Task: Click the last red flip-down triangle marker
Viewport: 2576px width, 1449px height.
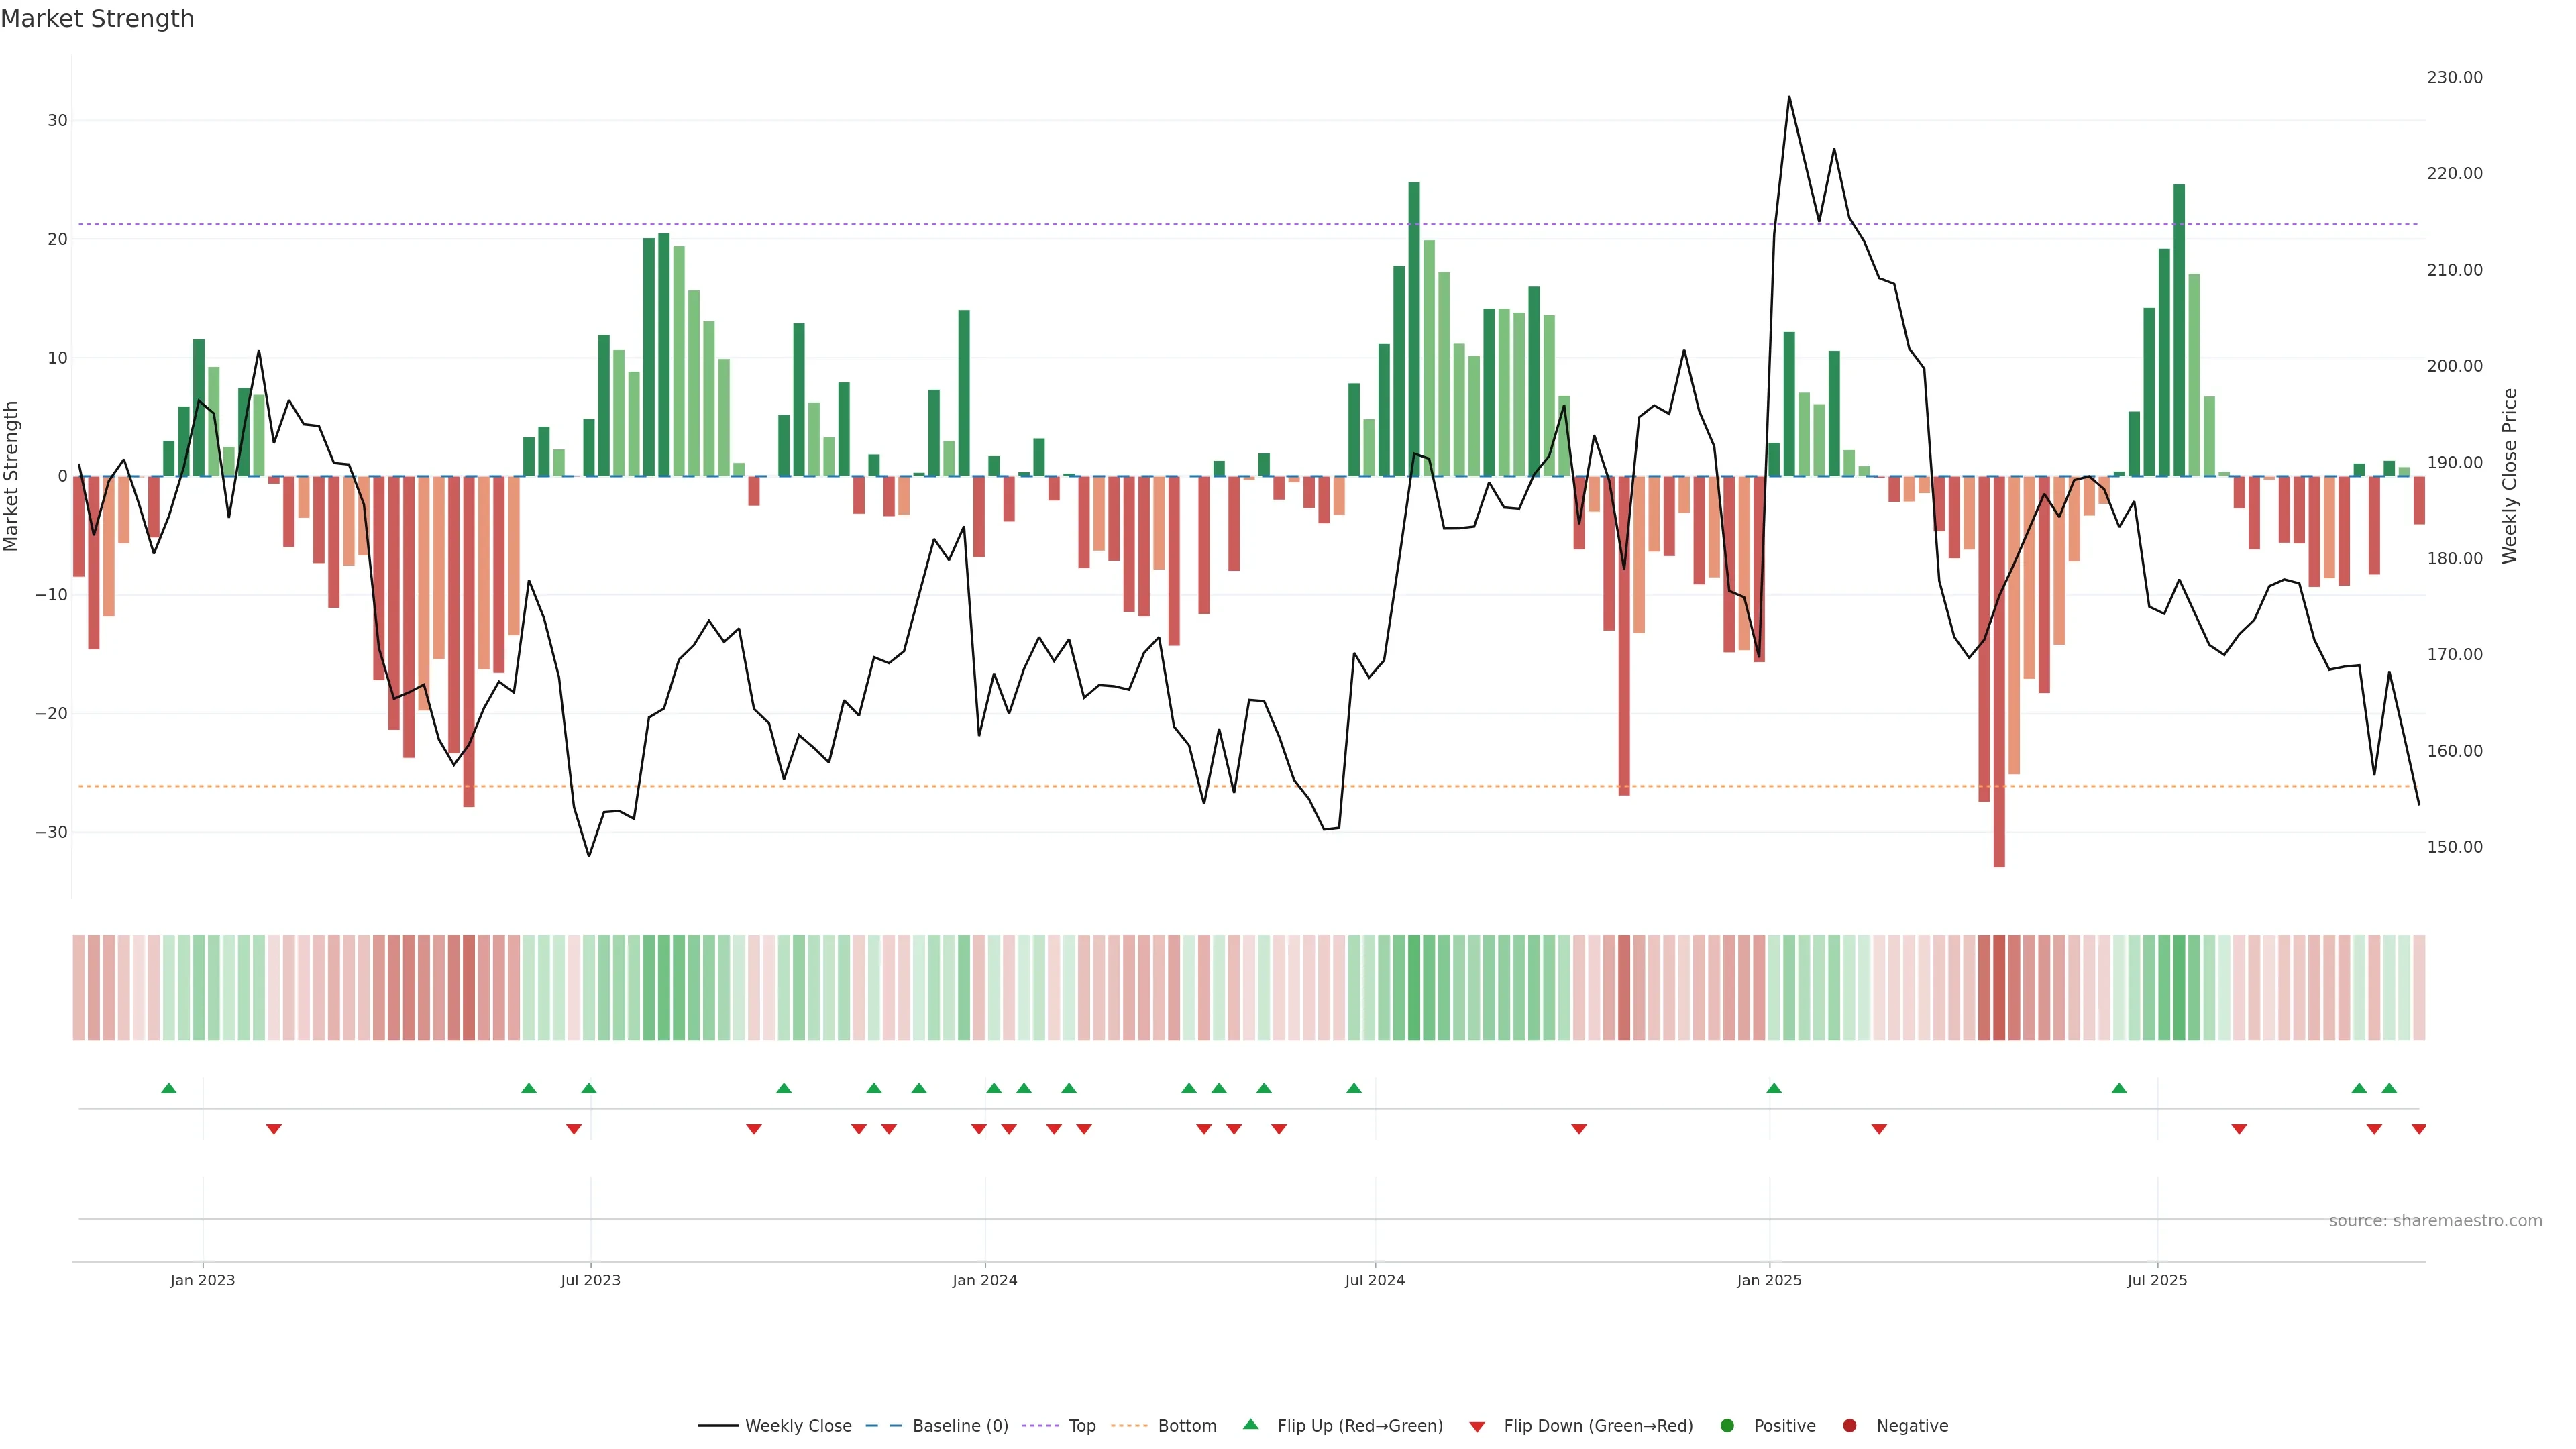Action: [x=2419, y=1129]
